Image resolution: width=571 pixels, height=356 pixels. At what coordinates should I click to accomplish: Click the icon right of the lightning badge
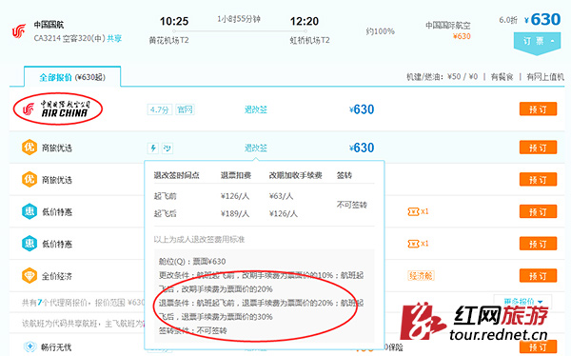coord(167,148)
